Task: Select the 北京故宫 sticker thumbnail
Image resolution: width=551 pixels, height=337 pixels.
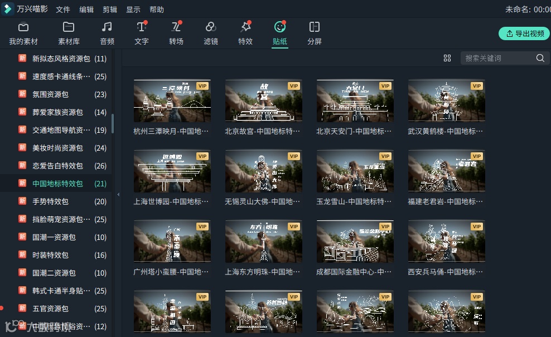Action: 263,101
